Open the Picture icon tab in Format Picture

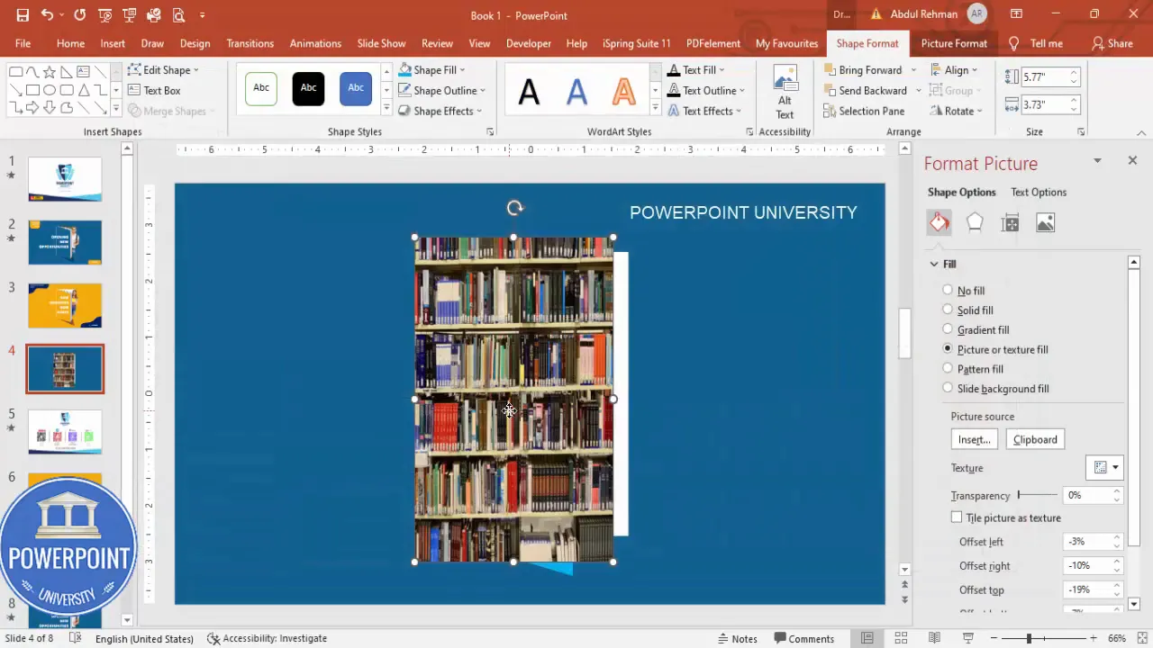click(x=1045, y=222)
